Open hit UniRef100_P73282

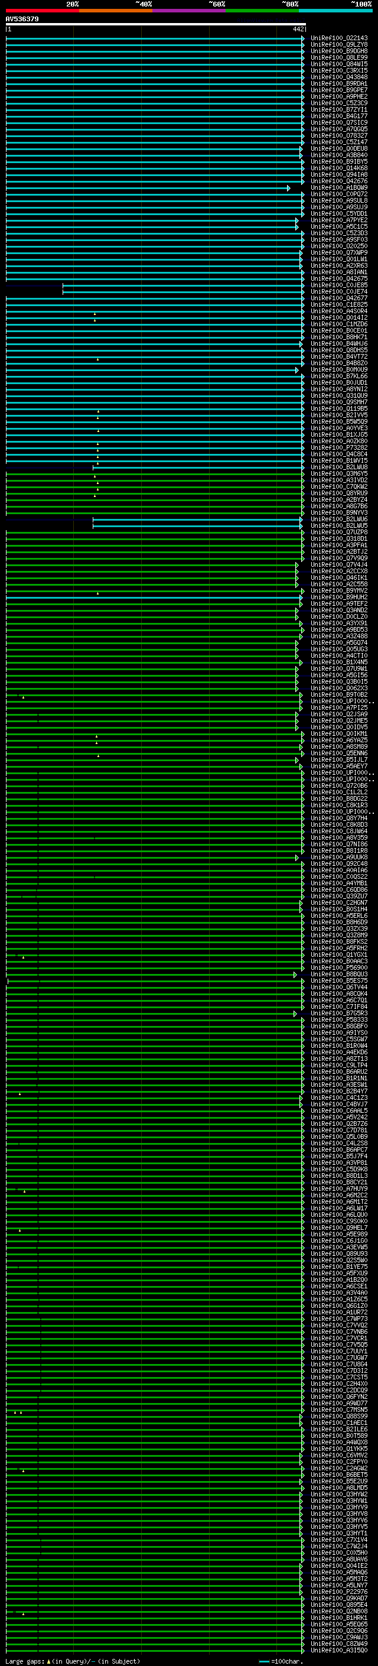(339, 447)
